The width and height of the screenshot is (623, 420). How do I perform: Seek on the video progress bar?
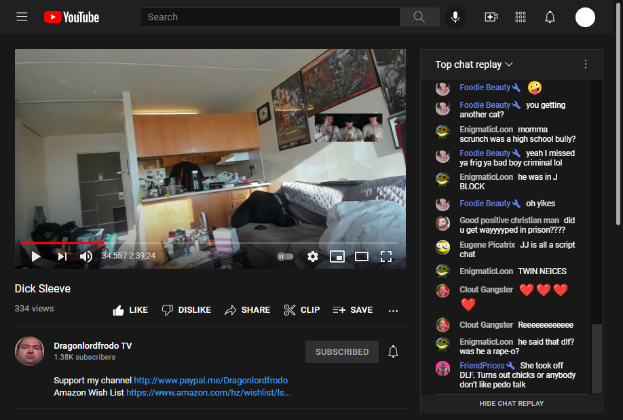[x=210, y=243]
